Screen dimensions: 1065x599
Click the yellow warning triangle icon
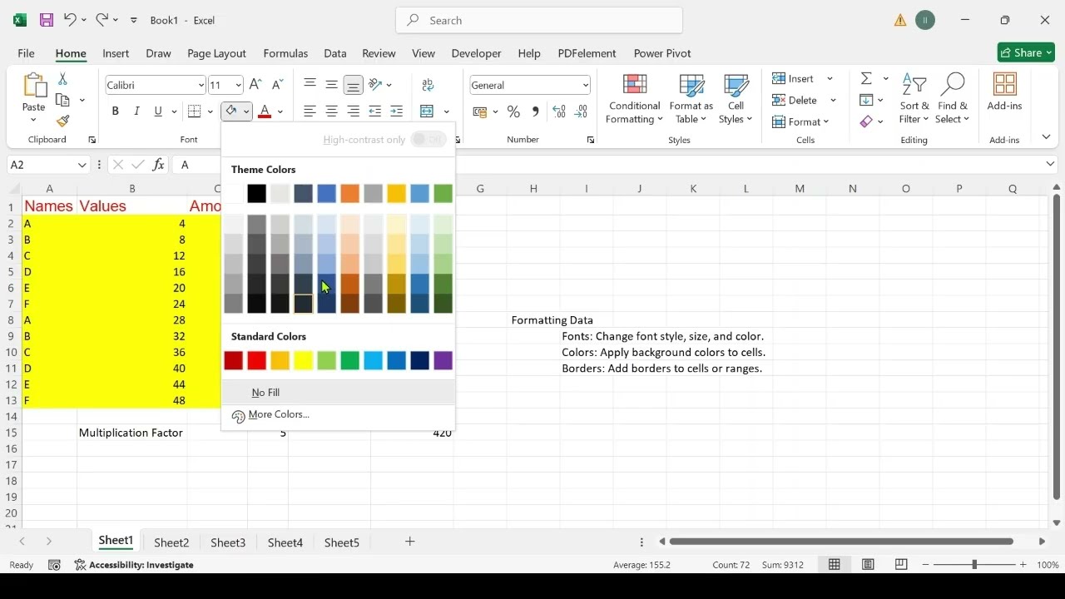coord(900,20)
